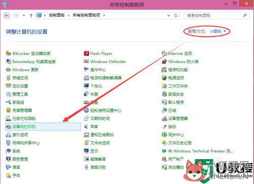Go back with the Back arrow button
The width and height of the screenshot is (254, 184).
[7, 16]
